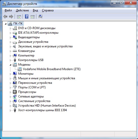Click the Процессоры chip icon
Image resolution: width=138 pixels, height=139 pixels.
coord(15,92)
